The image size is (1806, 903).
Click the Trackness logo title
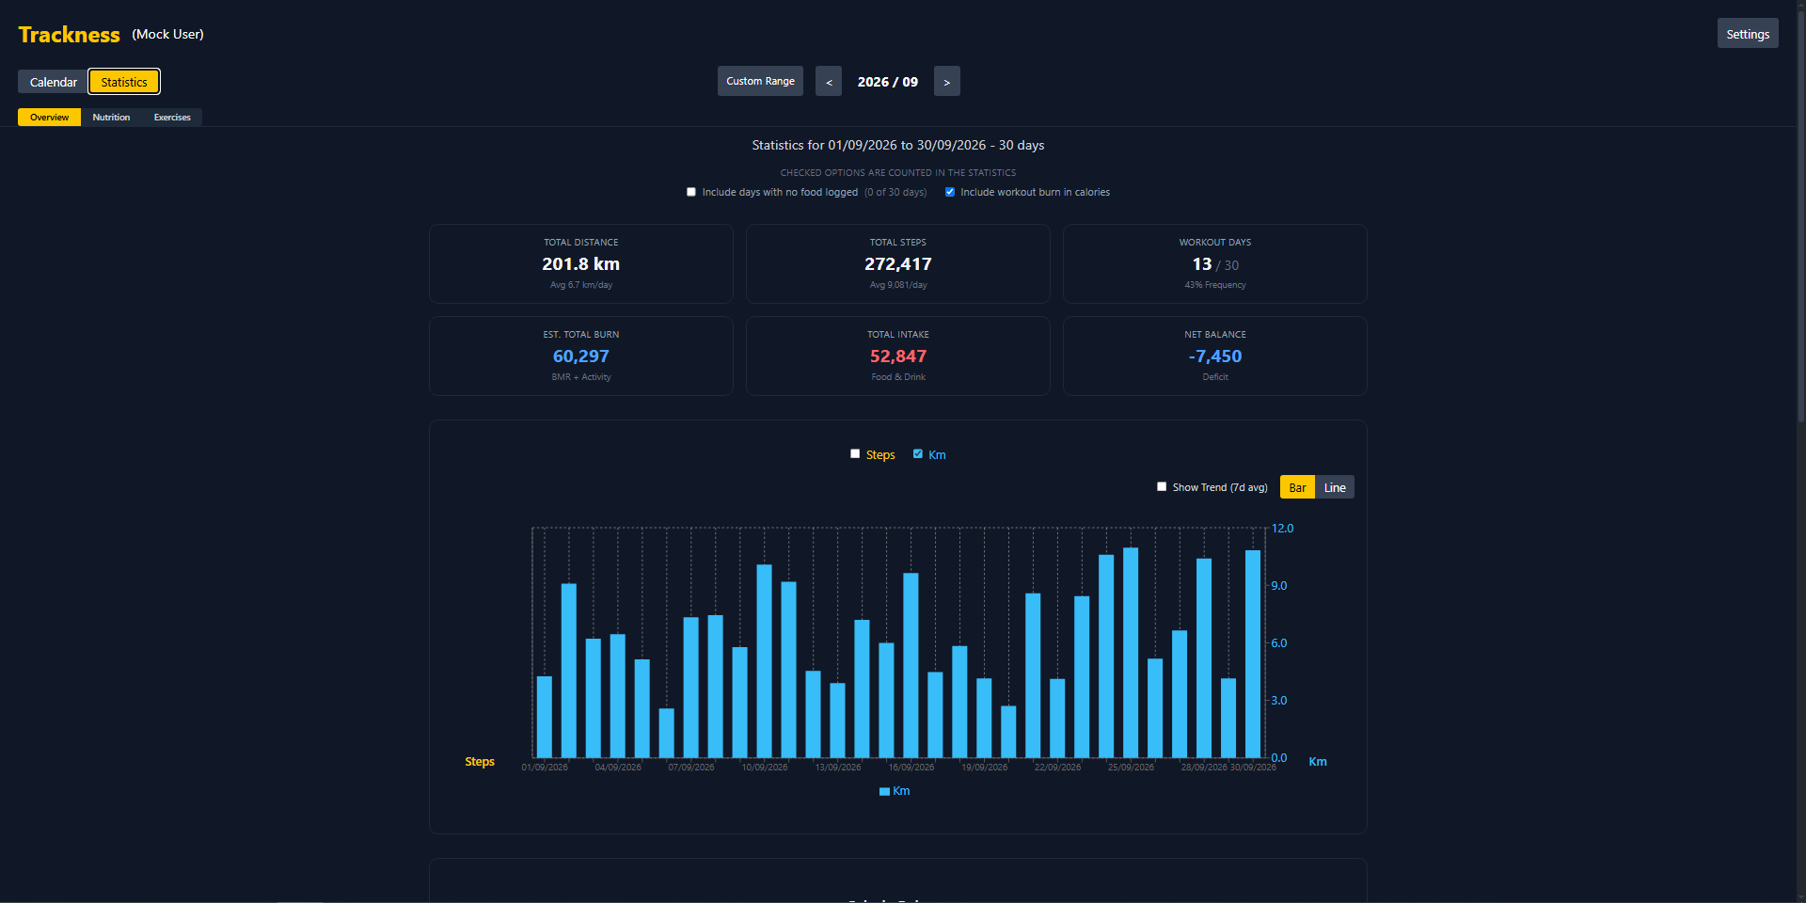click(70, 35)
